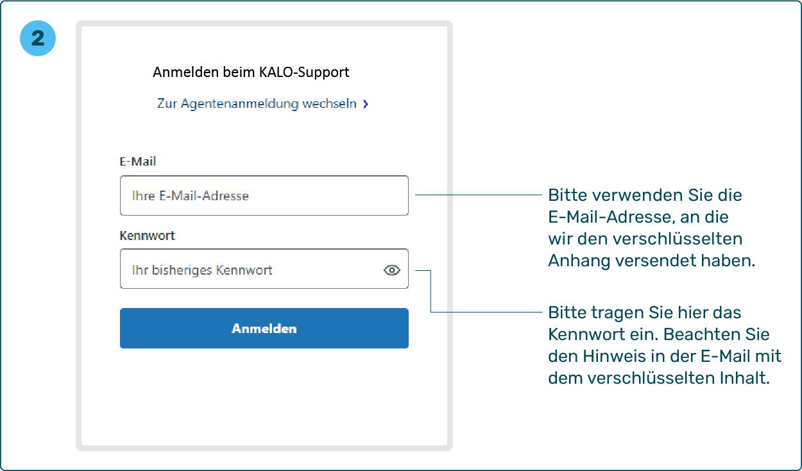
Task: Toggle password visibility with the eye icon
Action: (x=391, y=270)
